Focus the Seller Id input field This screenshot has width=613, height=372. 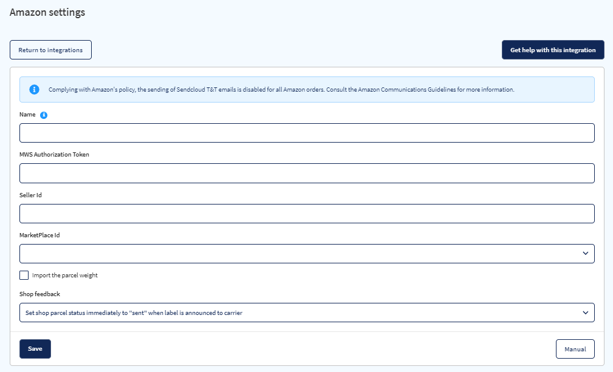307,214
